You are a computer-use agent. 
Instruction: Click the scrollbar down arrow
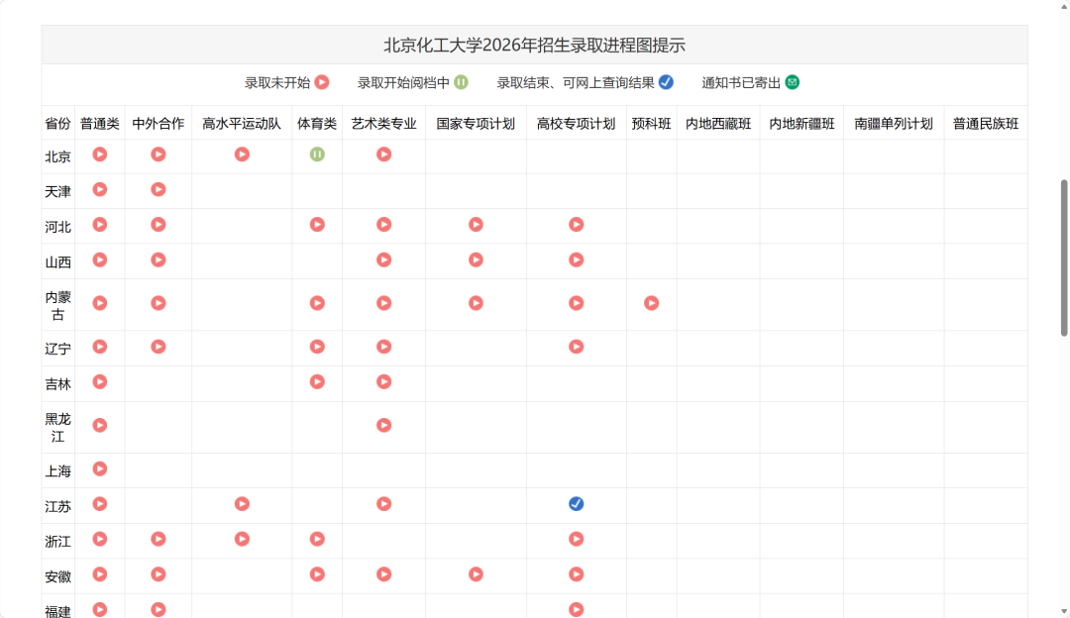(1064, 612)
